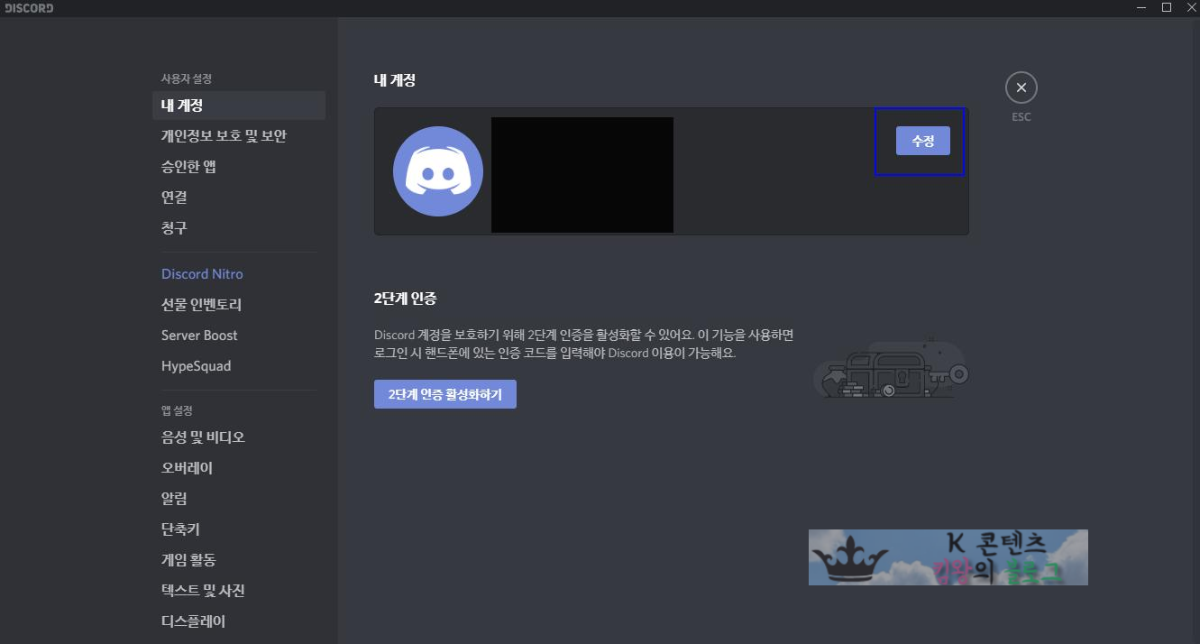Maximize the Discord window
1200x644 pixels.
pos(1166,7)
